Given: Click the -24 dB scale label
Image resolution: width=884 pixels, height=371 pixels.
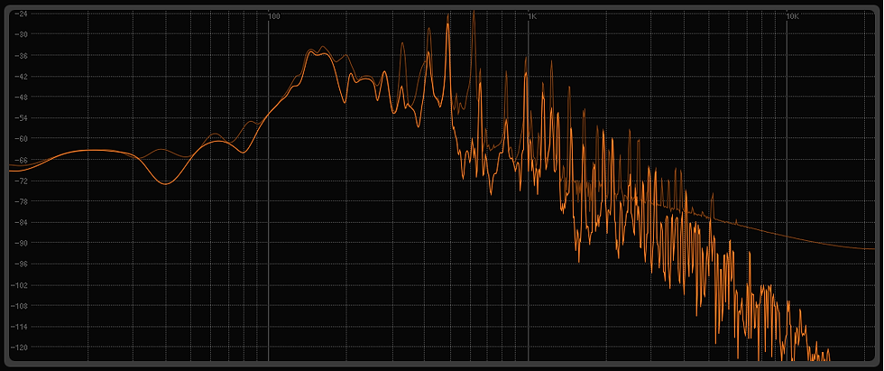Looking at the screenshot, I should pyautogui.click(x=23, y=14).
